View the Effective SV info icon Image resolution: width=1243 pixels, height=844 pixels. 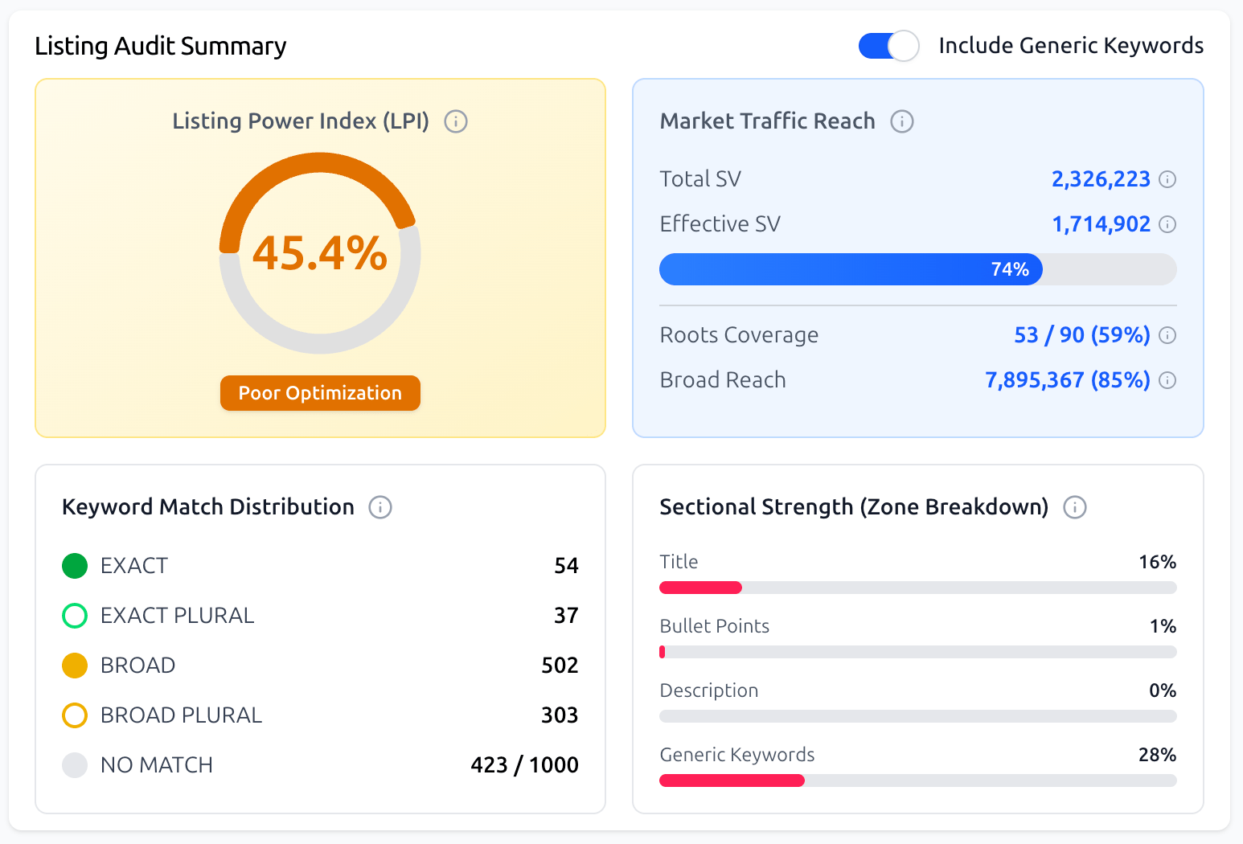coord(1169,223)
